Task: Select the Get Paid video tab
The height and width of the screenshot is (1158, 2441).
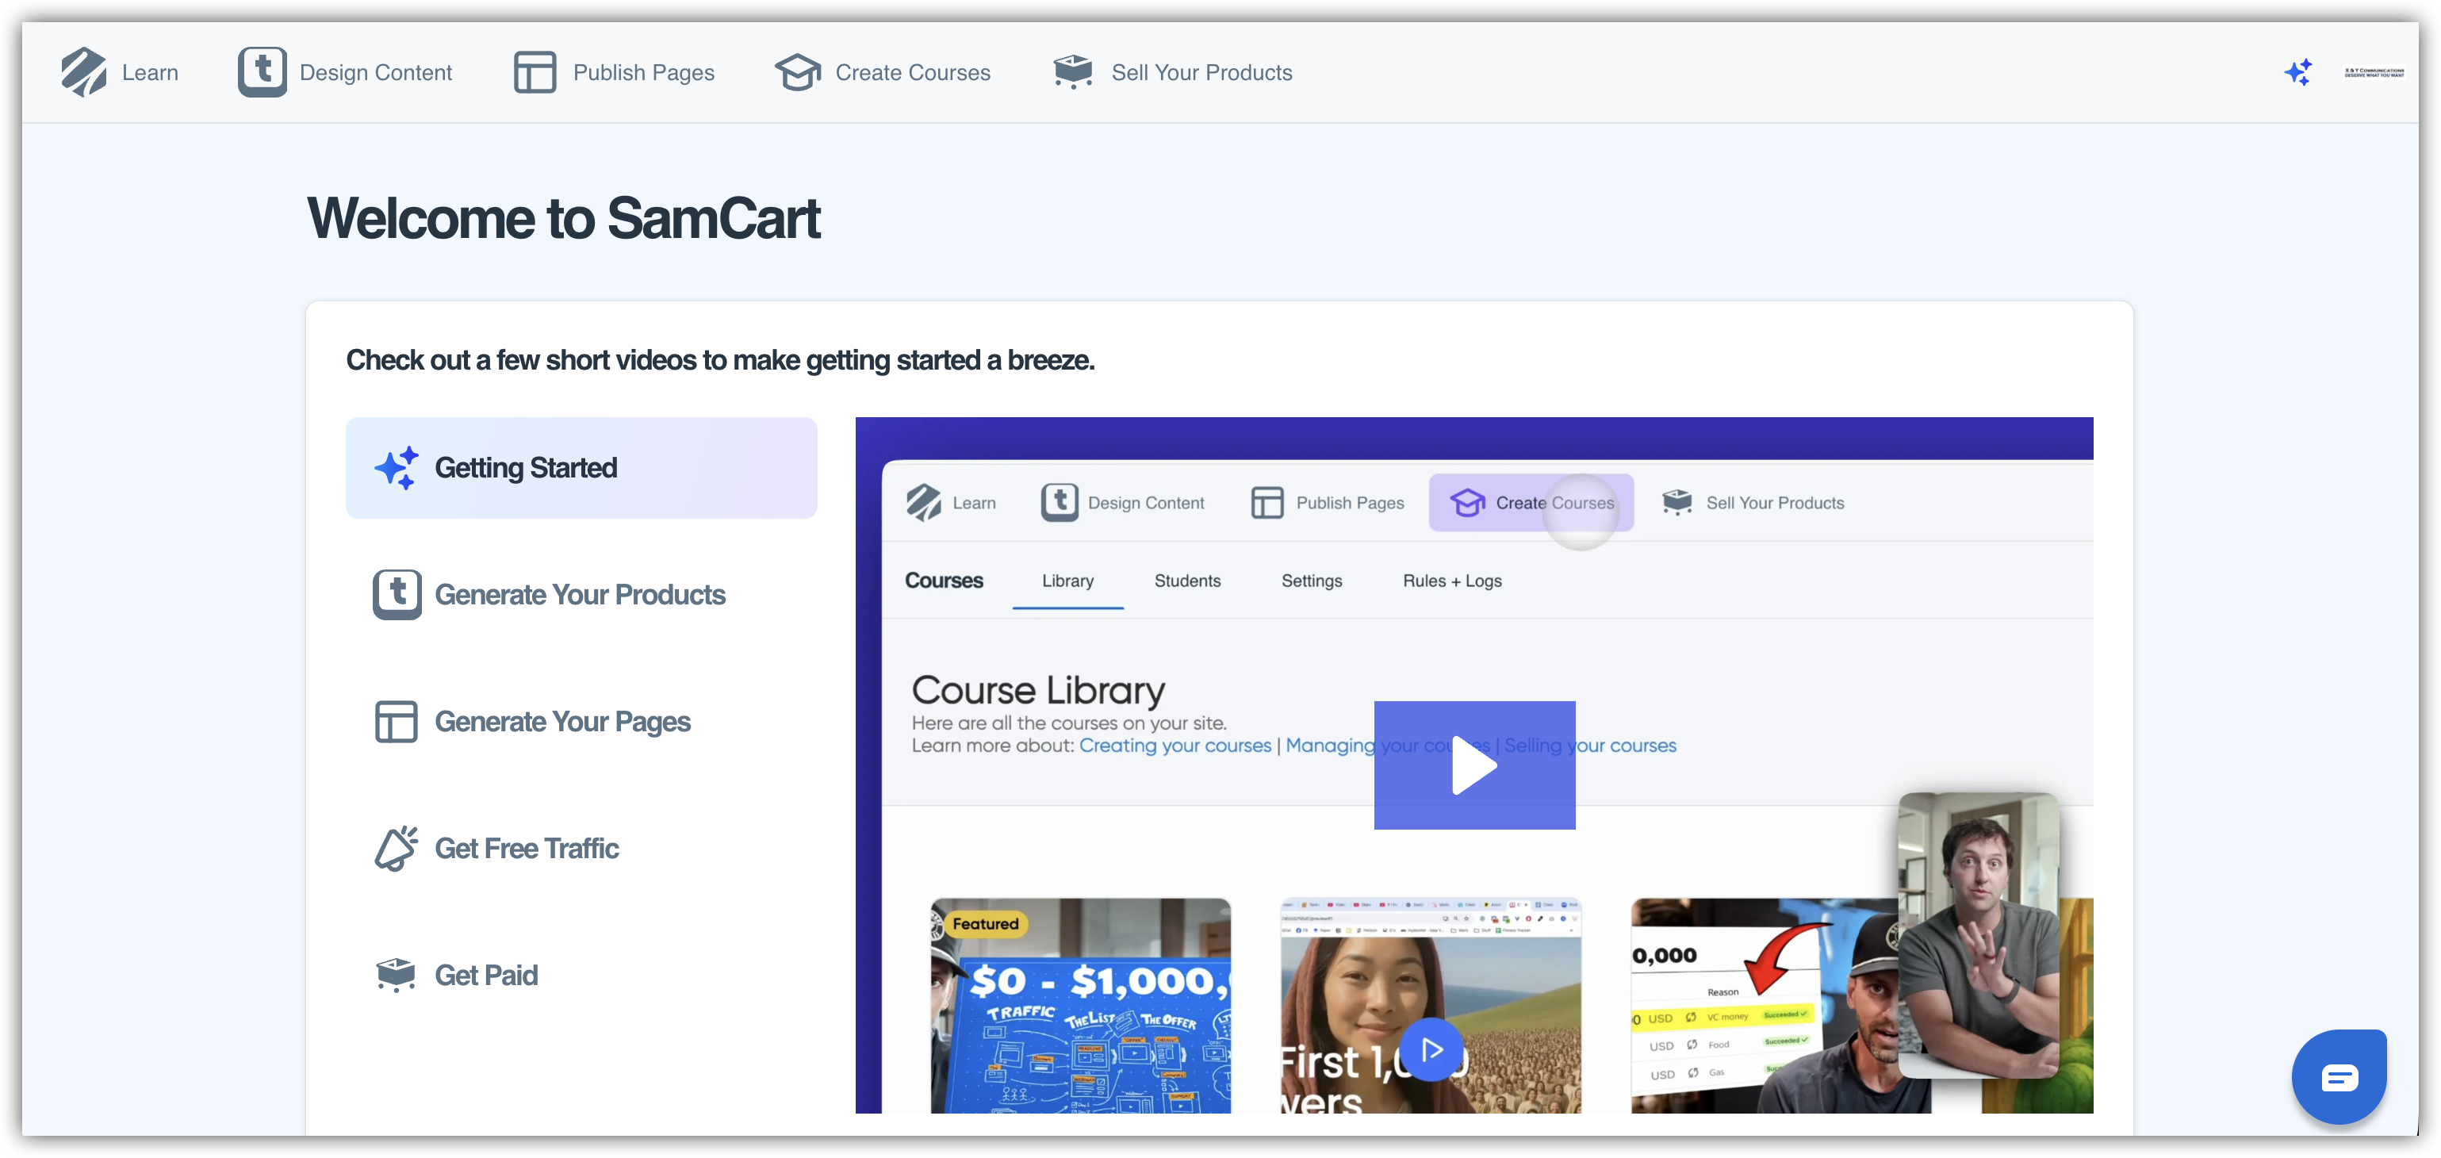Action: [x=485, y=975]
